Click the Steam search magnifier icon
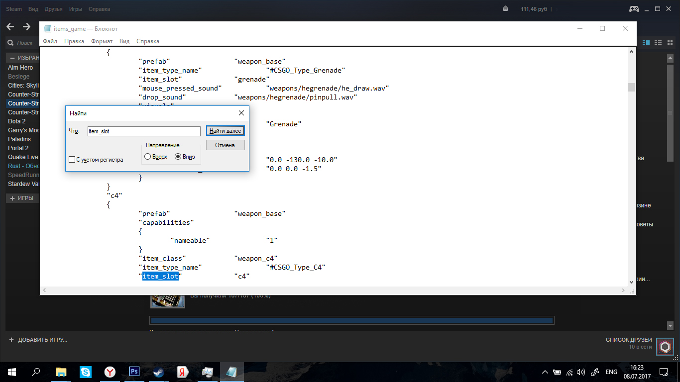Screen dimensions: 680x382 click(x=11, y=43)
